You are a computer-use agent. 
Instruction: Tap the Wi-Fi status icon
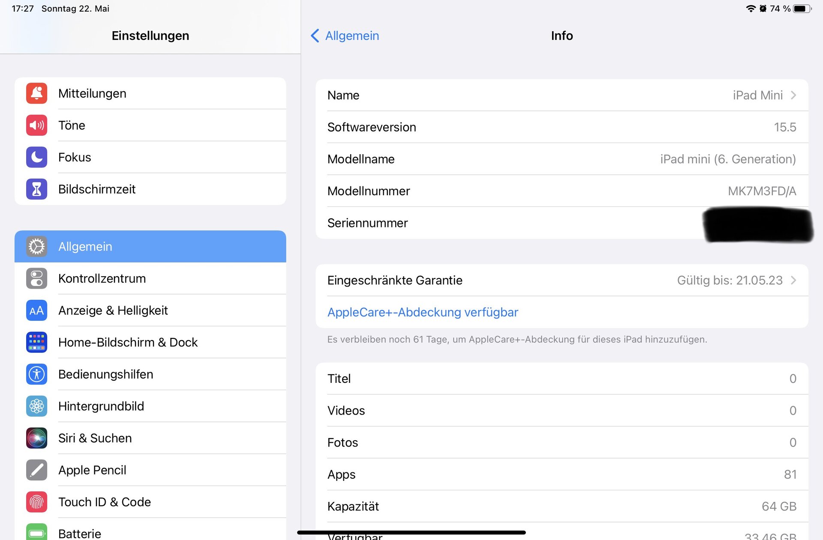[751, 9]
